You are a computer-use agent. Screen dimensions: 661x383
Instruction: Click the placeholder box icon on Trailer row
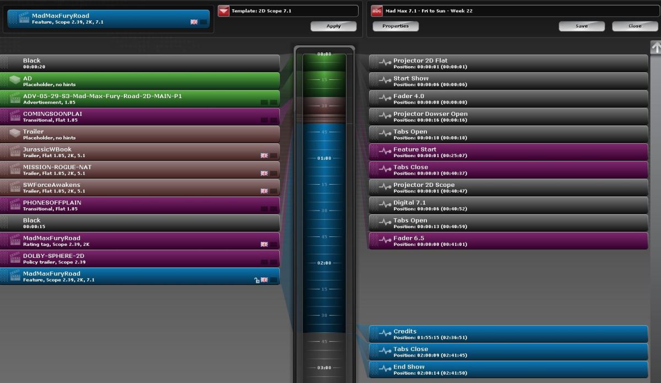[15, 134]
